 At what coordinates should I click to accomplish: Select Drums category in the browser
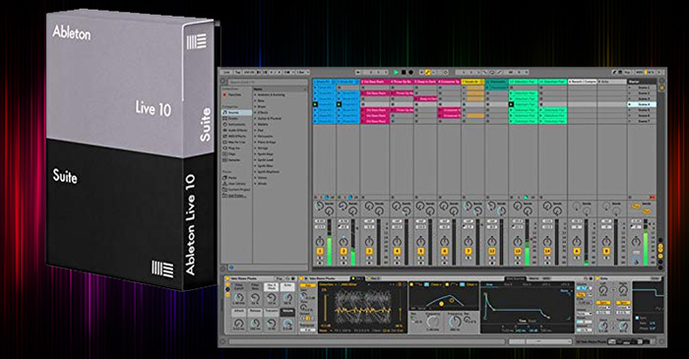(236, 118)
